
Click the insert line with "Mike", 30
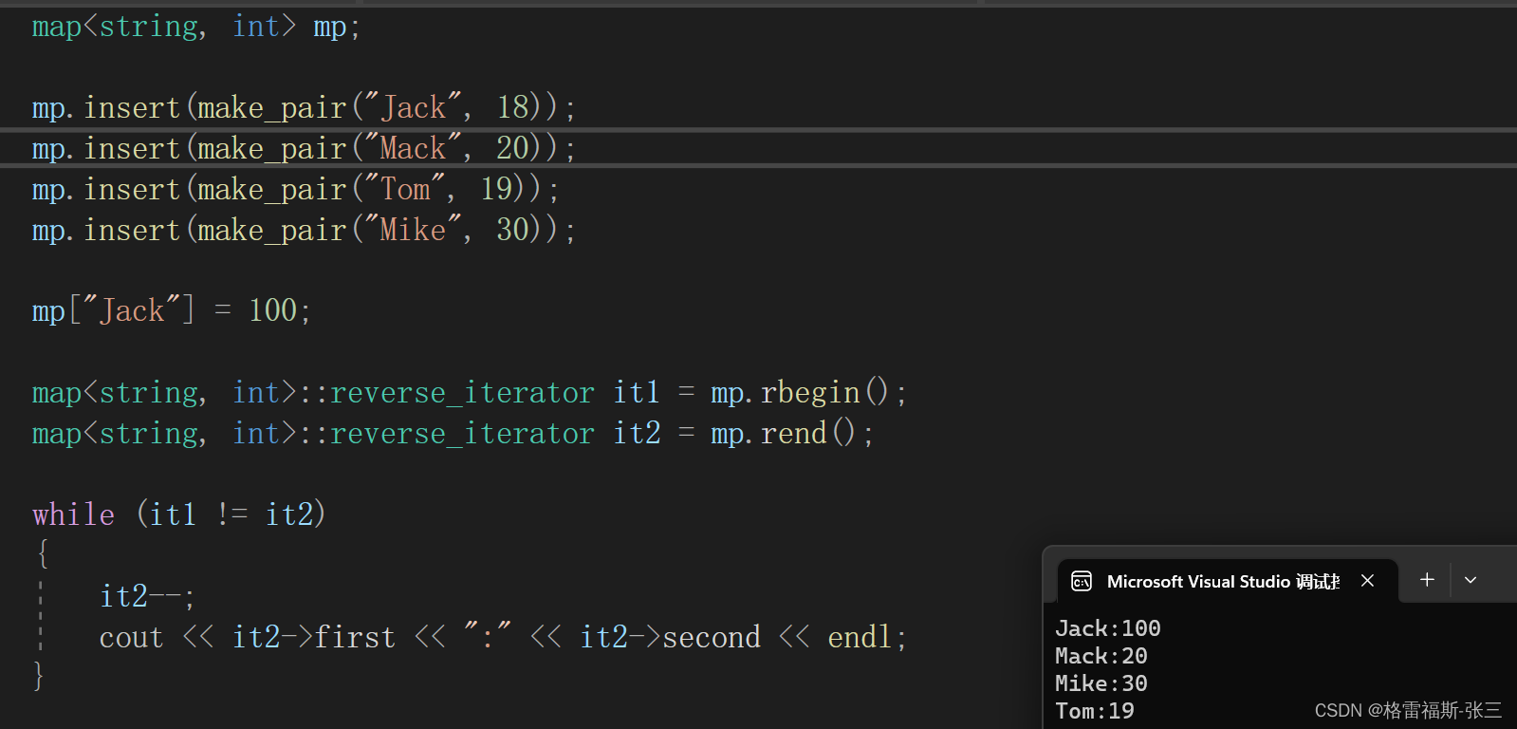[304, 230]
